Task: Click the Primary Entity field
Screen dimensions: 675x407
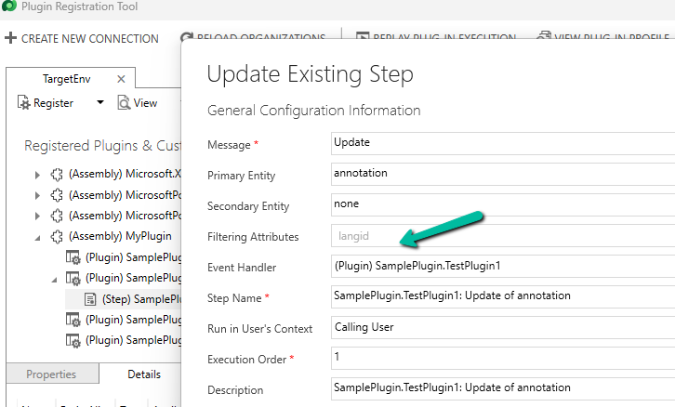Action: click(x=502, y=174)
